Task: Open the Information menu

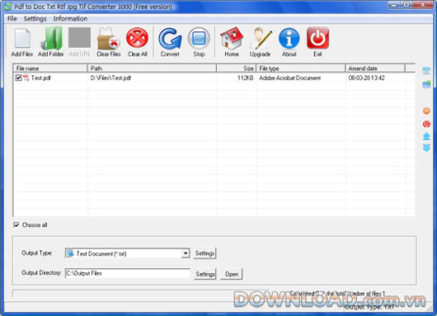Action: 70,19
